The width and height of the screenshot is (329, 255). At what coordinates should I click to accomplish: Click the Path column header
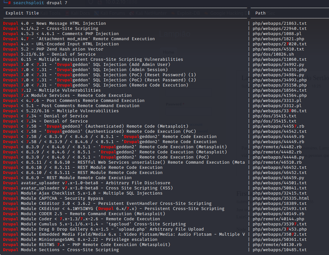[x=260, y=13]
